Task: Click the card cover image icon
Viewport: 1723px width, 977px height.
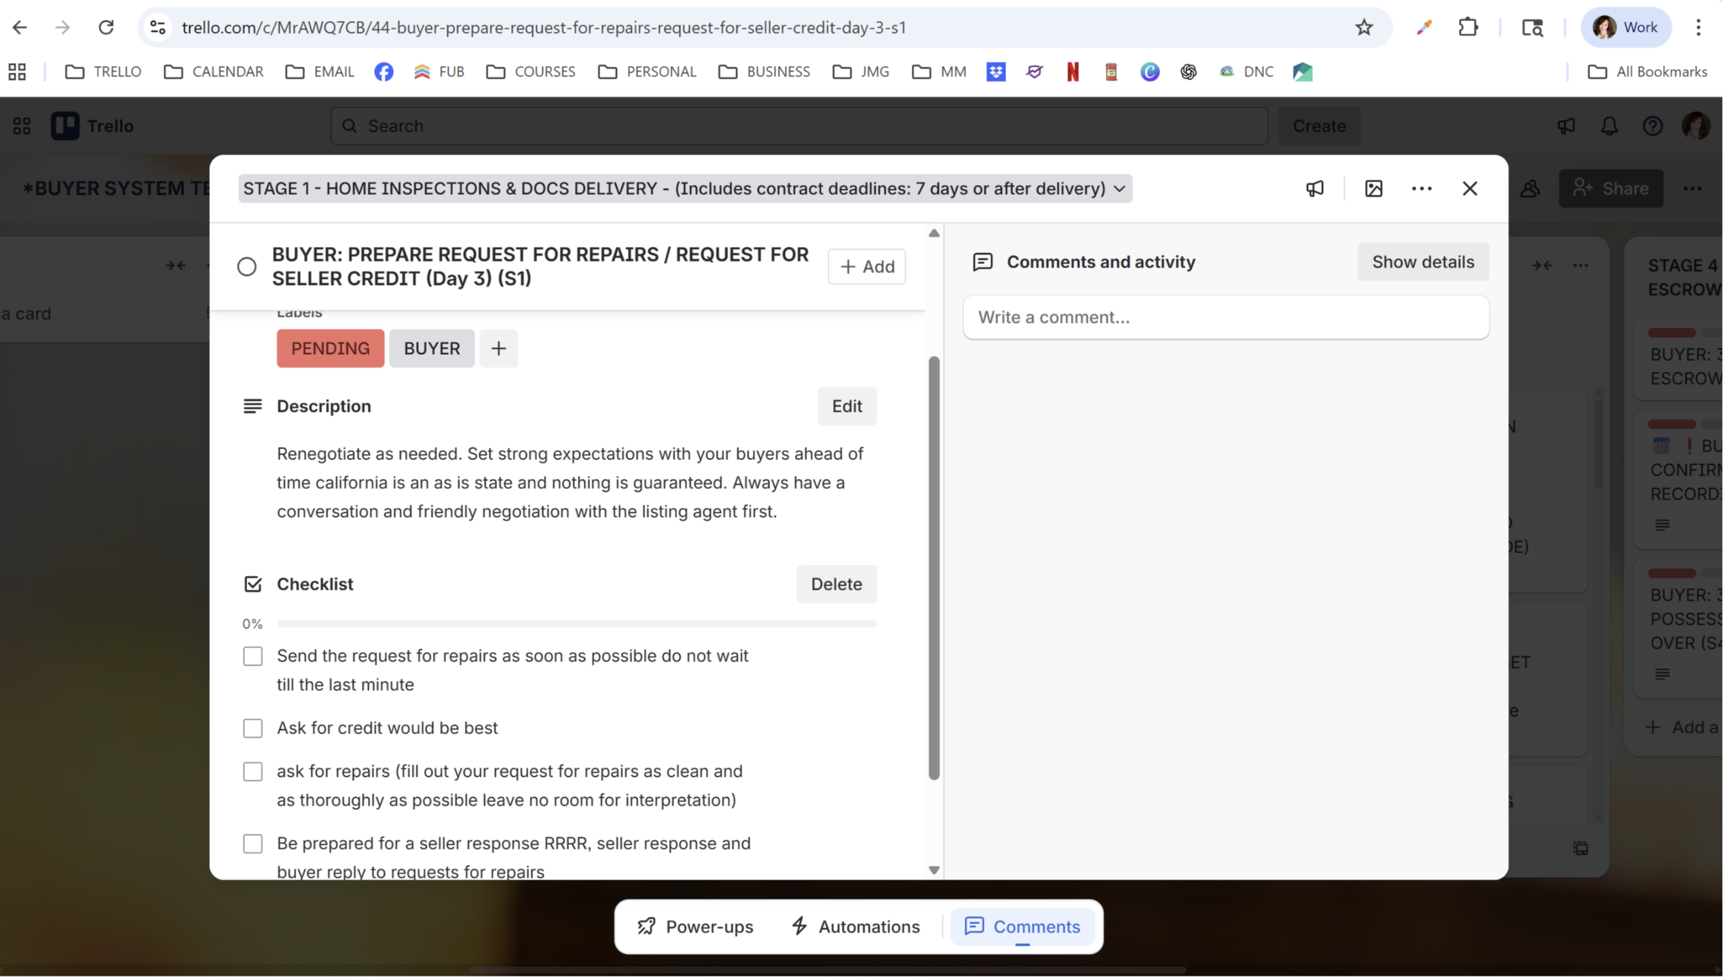Action: coord(1373,189)
